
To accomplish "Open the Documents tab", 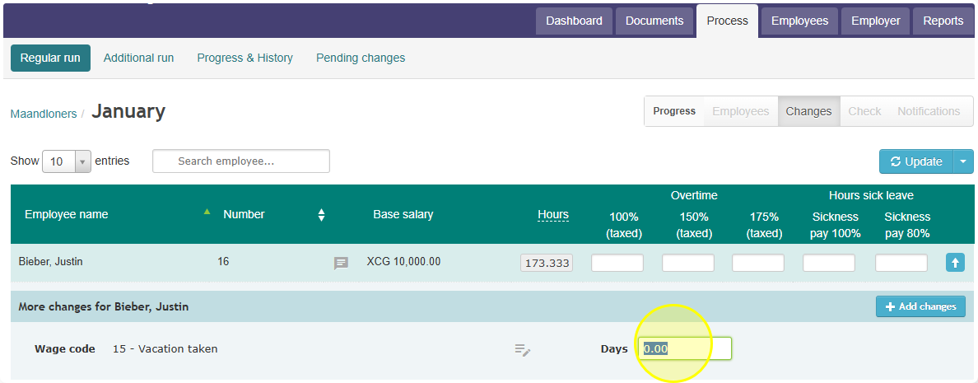I will point(654,21).
